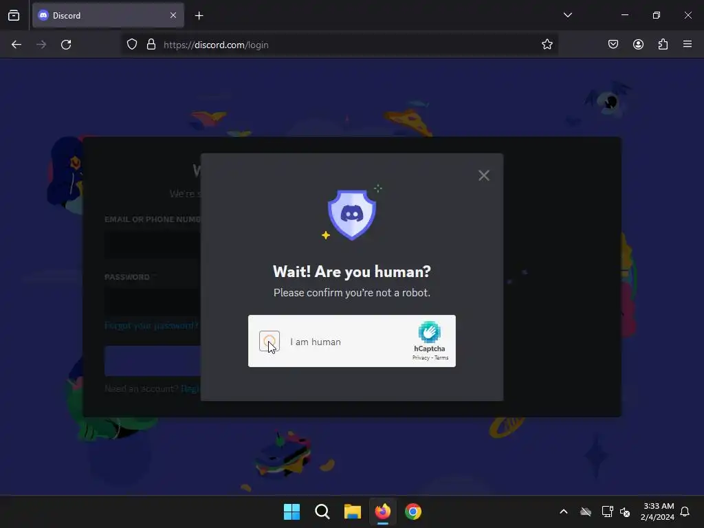Viewport: 704px width, 528px height.
Task: Select the Discord browser tab
Action: (x=108, y=15)
